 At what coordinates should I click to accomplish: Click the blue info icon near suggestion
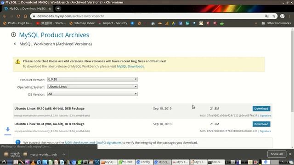(x=18, y=142)
